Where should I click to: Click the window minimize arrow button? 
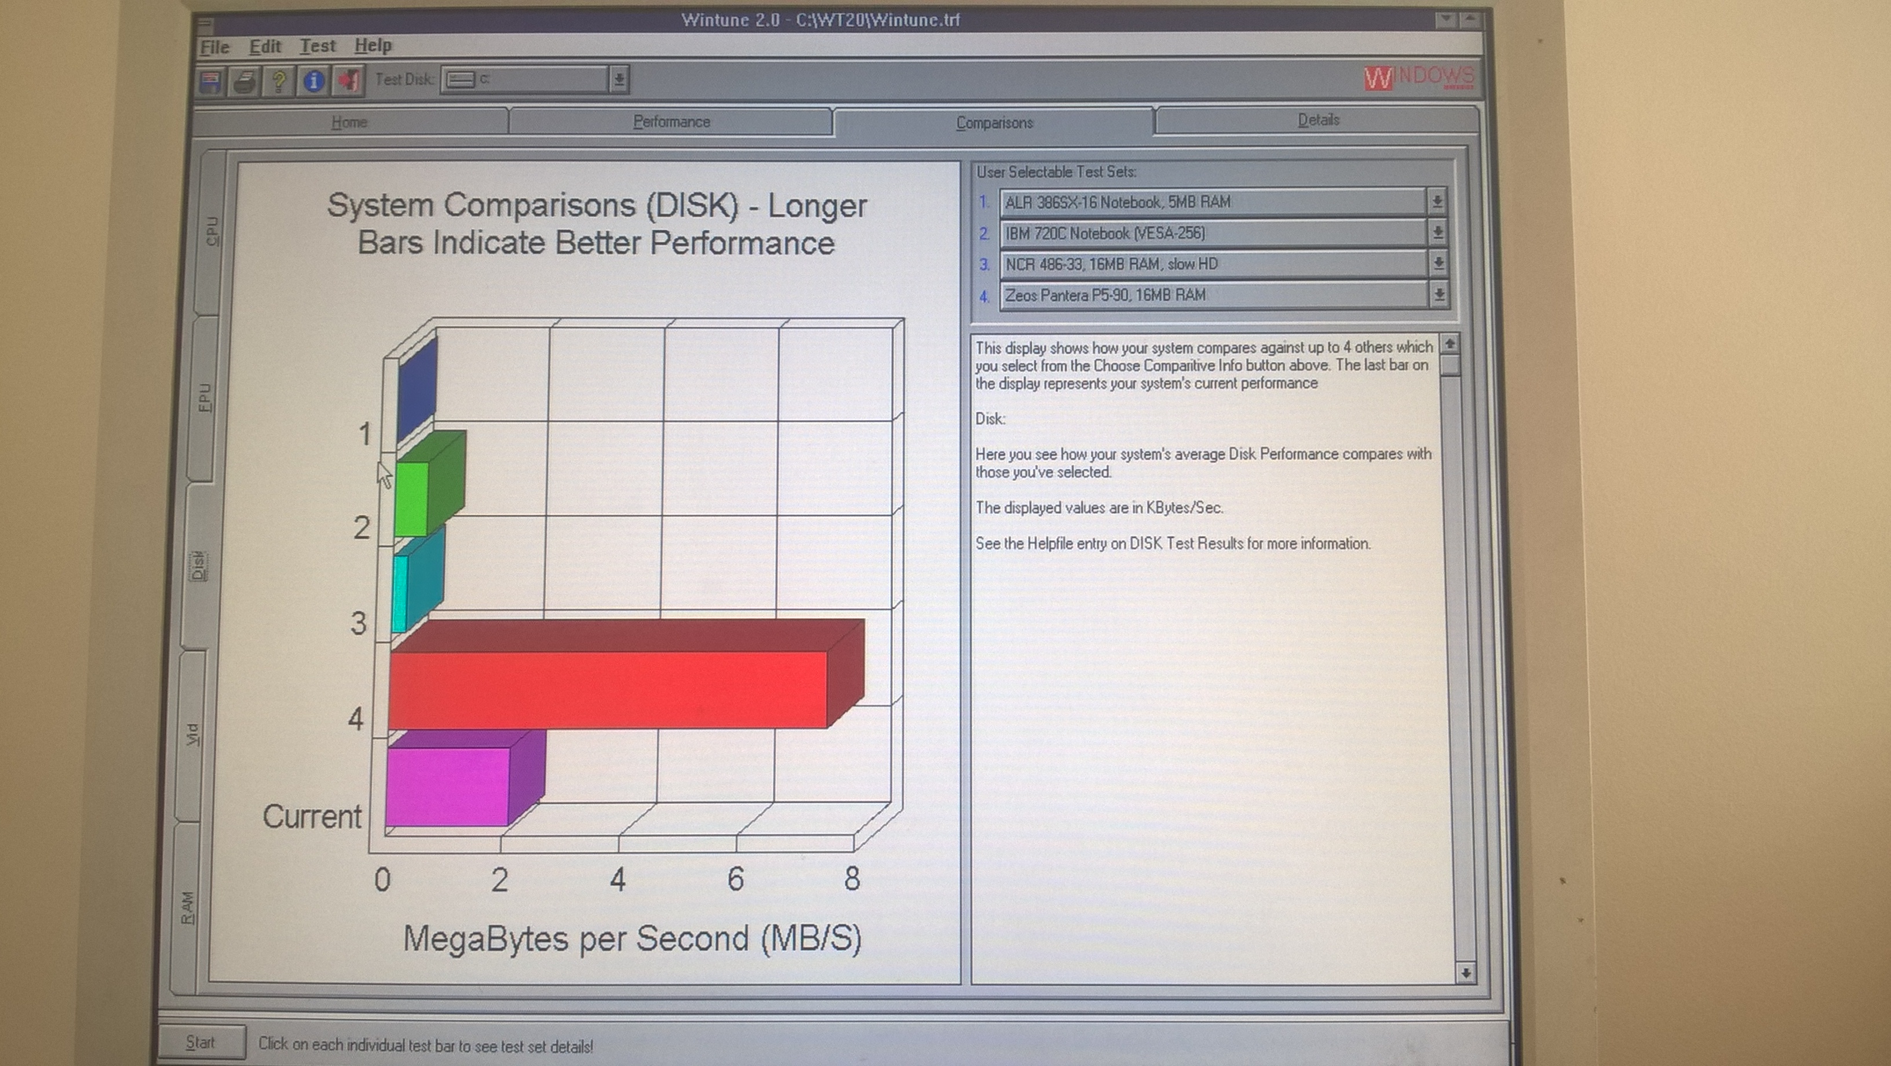pos(1445,20)
